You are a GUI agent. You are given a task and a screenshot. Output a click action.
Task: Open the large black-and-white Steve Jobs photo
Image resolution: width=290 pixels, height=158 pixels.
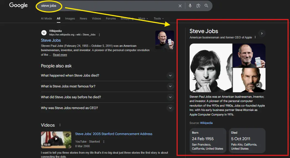coord(211,68)
